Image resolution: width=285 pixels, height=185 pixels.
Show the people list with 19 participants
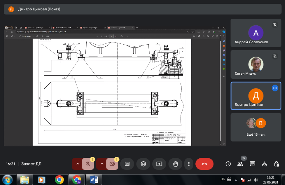point(240,164)
